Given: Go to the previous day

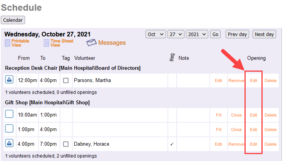Looking at the screenshot, I should pos(237,34).
